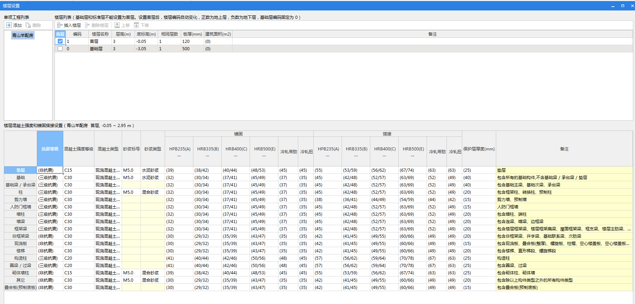This screenshot has width=635, height=304.
Task: Click the 层高(m) column header
Action: (x=123, y=34)
